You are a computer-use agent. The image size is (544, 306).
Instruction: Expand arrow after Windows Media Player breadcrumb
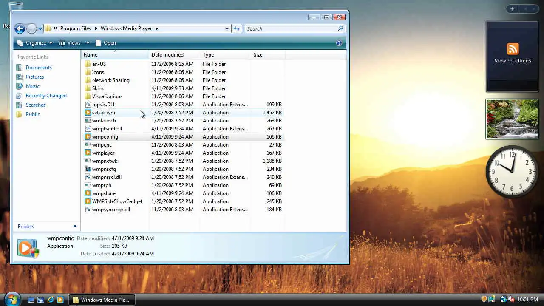pos(156,28)
